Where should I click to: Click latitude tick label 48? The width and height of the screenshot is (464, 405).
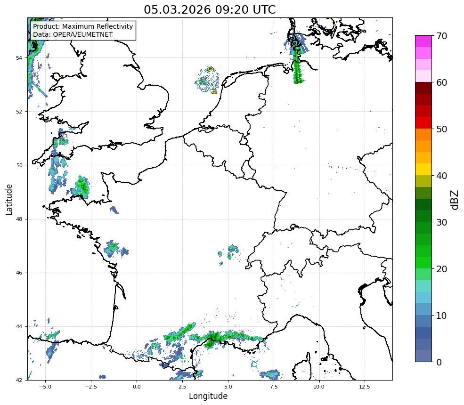coord(19,219)
